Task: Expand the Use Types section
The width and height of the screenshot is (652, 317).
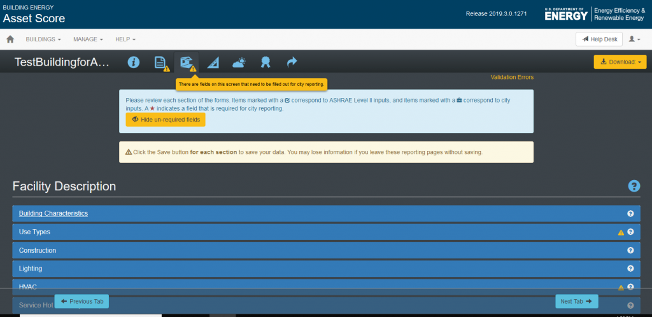Action: click(x=326, y=232)
